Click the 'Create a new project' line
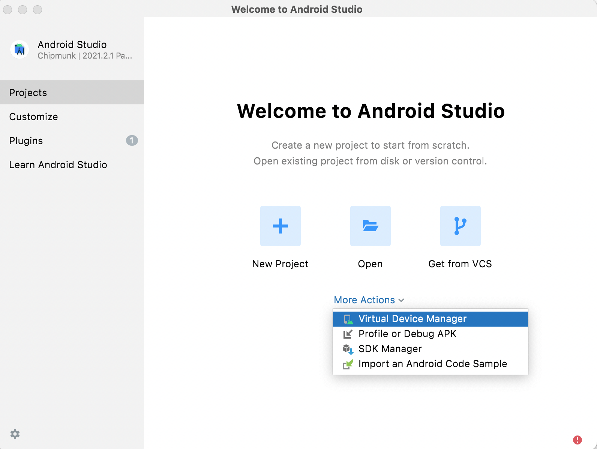597x449 pixels. coord(370,145)
